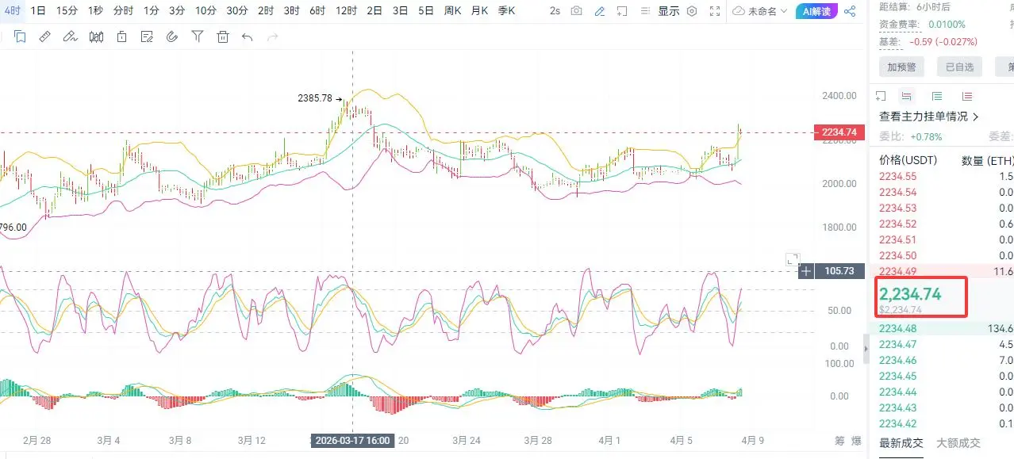This screenshot has height=459, width=1014.
Task: Select the 30分 interval
Action: tap(236, 11)
